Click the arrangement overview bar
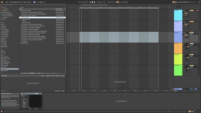This screenshot has width=201, height=113. click(x=94, y=5)
